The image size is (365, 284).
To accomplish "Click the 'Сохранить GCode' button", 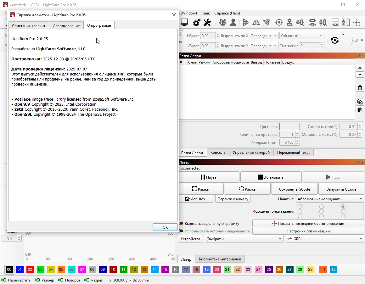I will click(295, 189).
